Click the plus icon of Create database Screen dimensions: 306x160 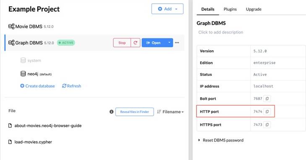[x=22, y=86]
